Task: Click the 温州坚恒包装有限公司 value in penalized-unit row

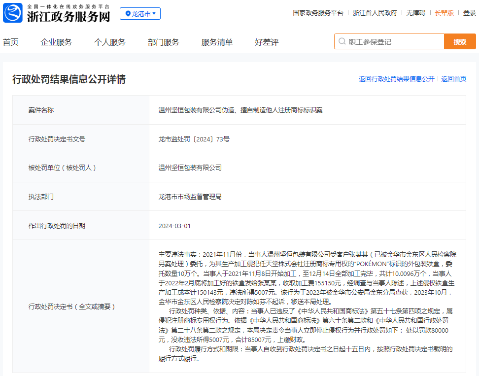Action: point(190,168)
